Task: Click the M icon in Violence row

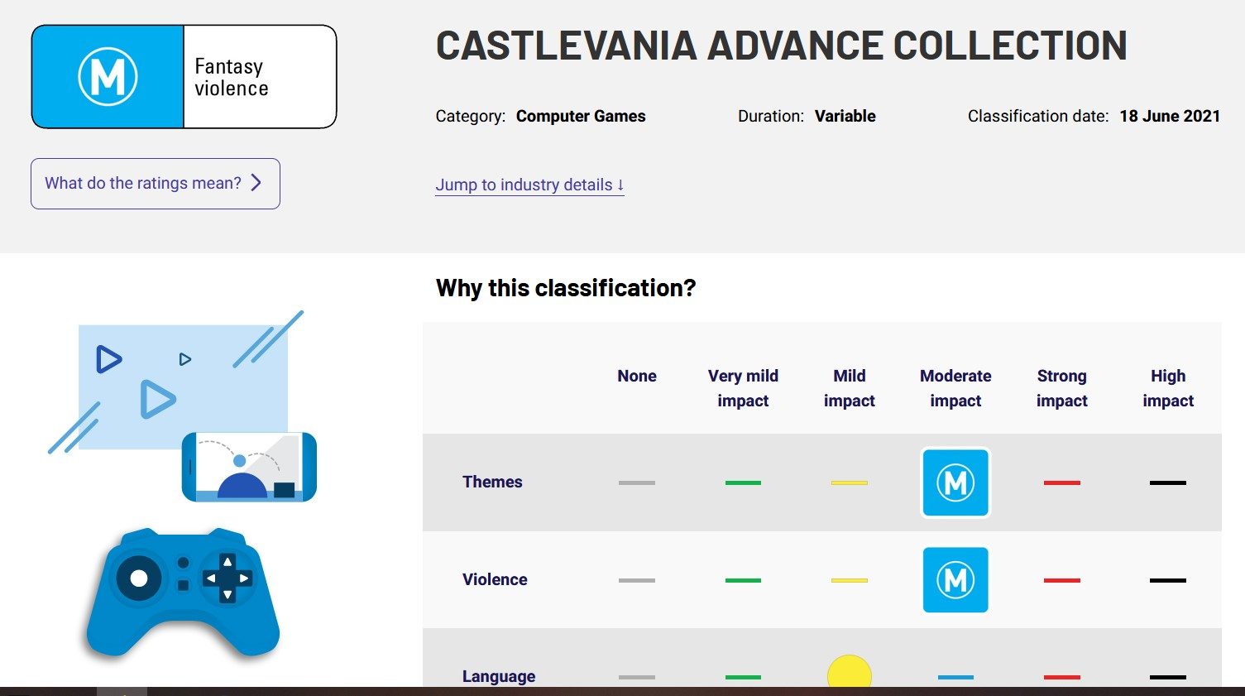Action: click(955, 580)
